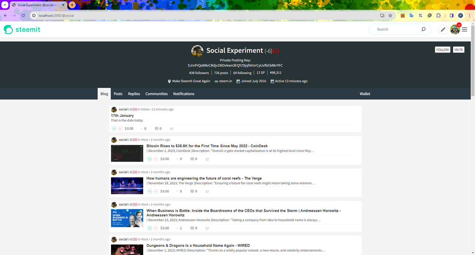Screen dimensions: 475x255
Task: Bookmark page with the star icon
Action: point(390,16)
